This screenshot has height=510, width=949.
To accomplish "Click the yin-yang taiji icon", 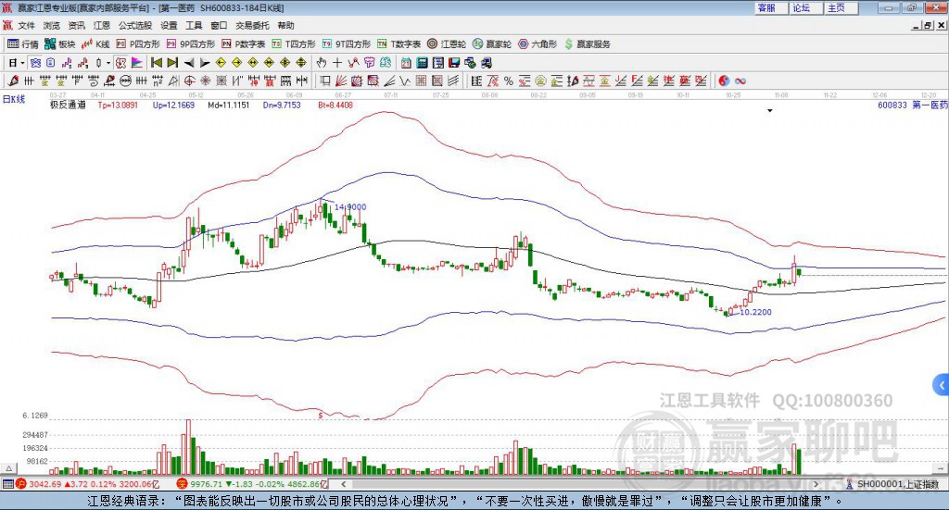I will (724, 81).
